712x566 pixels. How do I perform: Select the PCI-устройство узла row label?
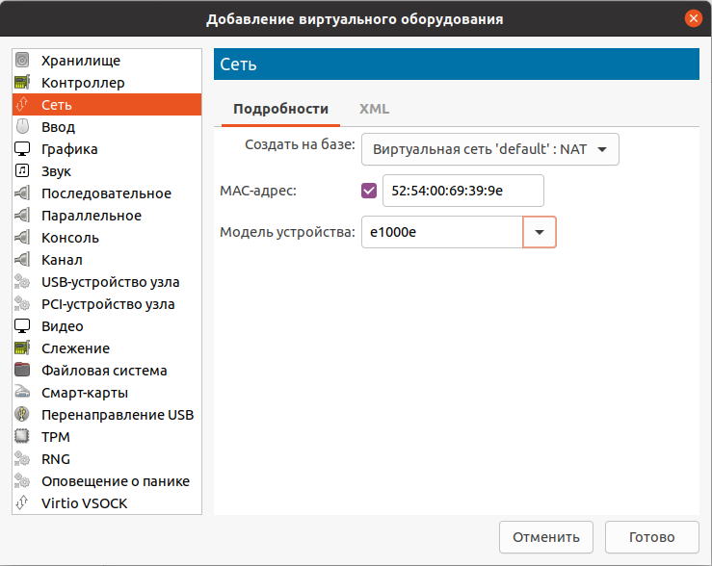pos(108,304)
